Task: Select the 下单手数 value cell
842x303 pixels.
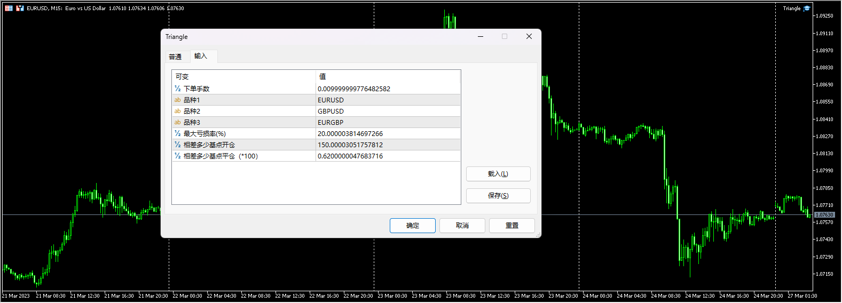Action: coord(387,89)
